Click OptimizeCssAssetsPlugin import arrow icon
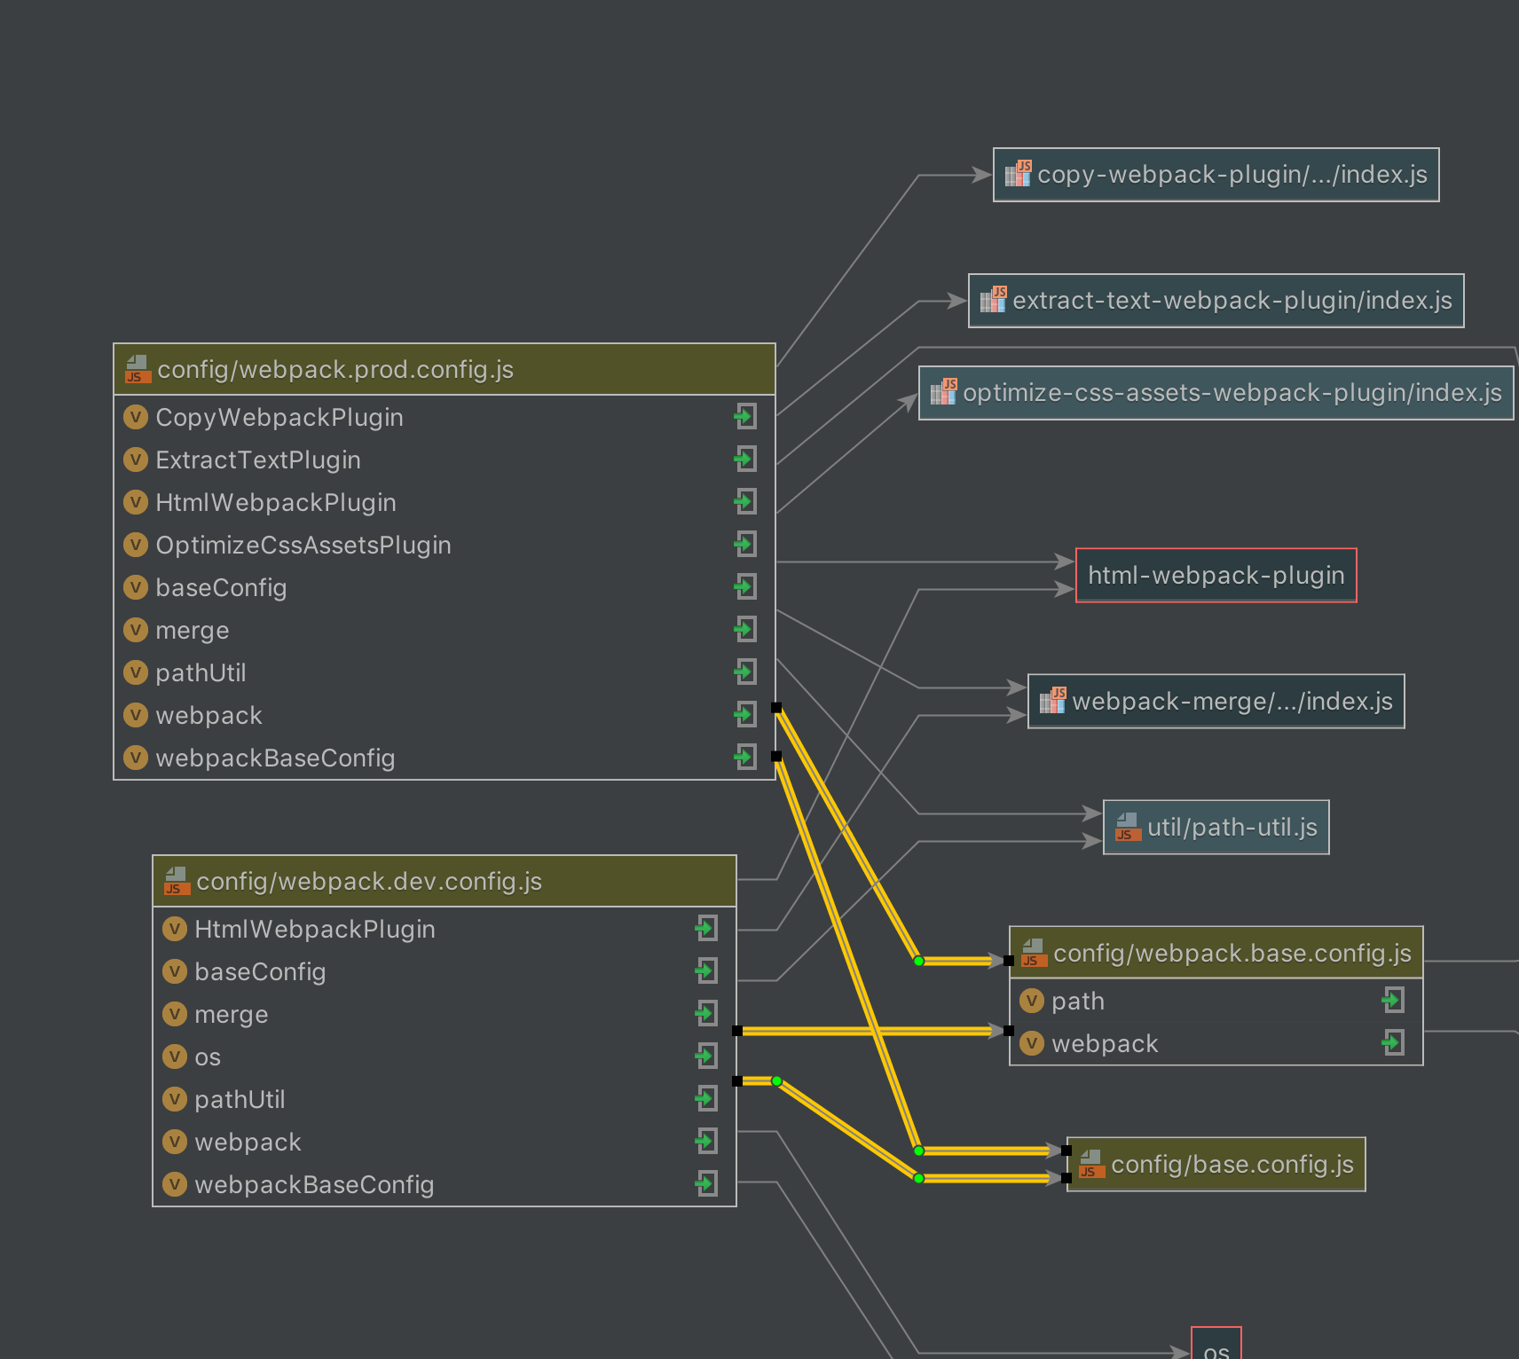Viewport: 1519px width, 1359px height. 745,544
